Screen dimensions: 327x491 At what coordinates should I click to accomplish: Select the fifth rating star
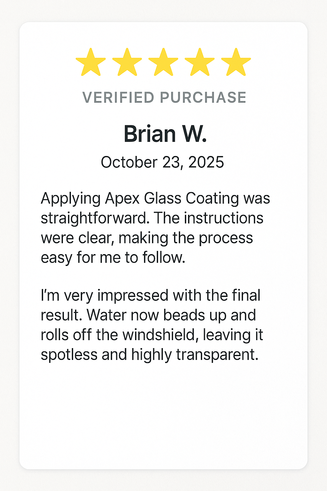click(236, 62)
